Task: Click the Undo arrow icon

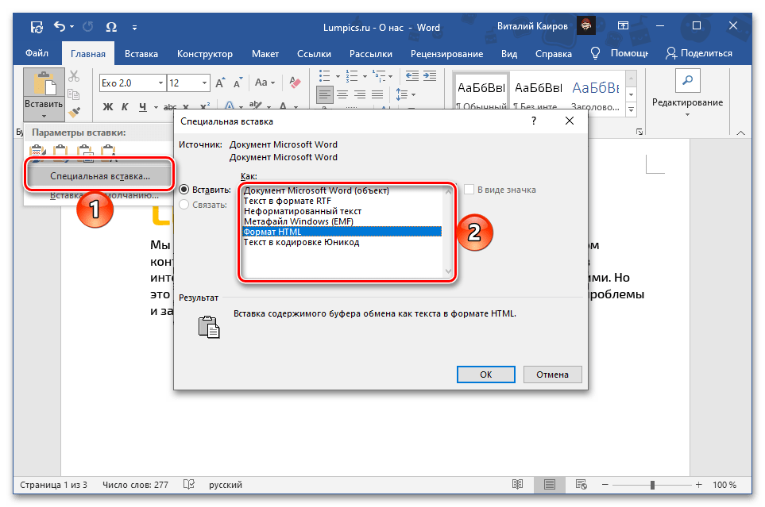Action: 59,28
